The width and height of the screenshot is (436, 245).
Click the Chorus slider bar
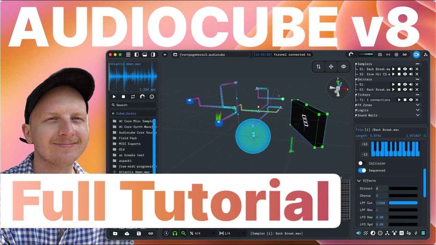[403, 196]
